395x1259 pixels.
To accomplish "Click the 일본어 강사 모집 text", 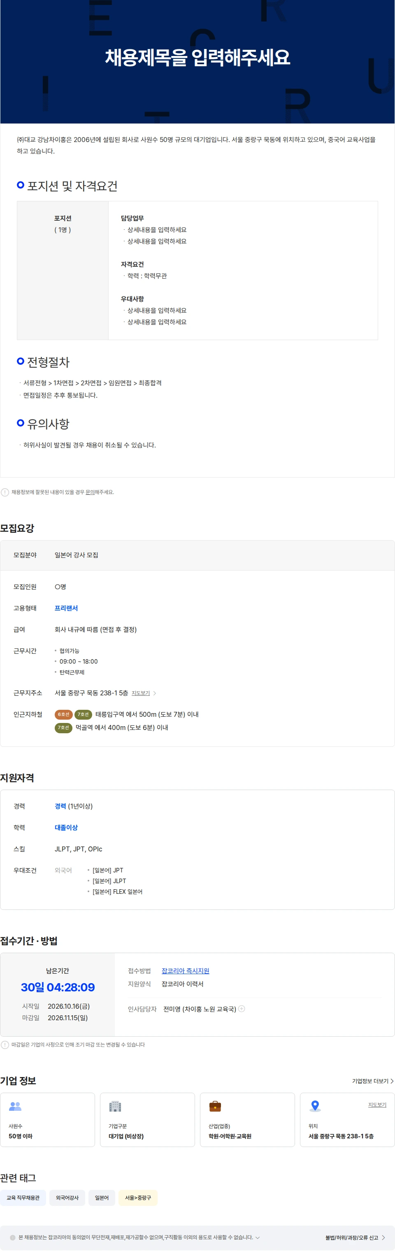I will click(x=76, y=555).
